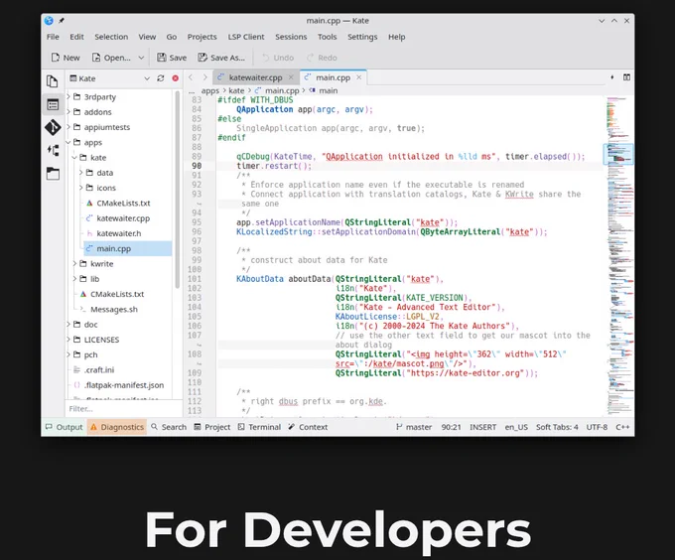Screen dimensions: 675x560
Task: Toggle the window pin icon
Action: coord(62,20)
